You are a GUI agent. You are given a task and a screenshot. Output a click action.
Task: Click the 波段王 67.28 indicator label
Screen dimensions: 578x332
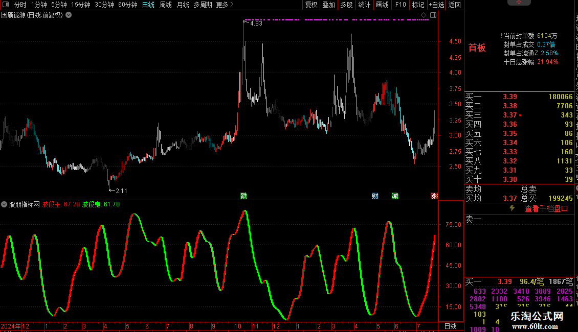(61, 204)
